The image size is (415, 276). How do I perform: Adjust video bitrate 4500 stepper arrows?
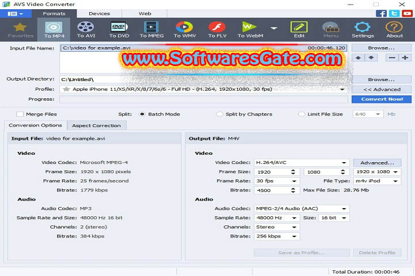coord(293,190)
